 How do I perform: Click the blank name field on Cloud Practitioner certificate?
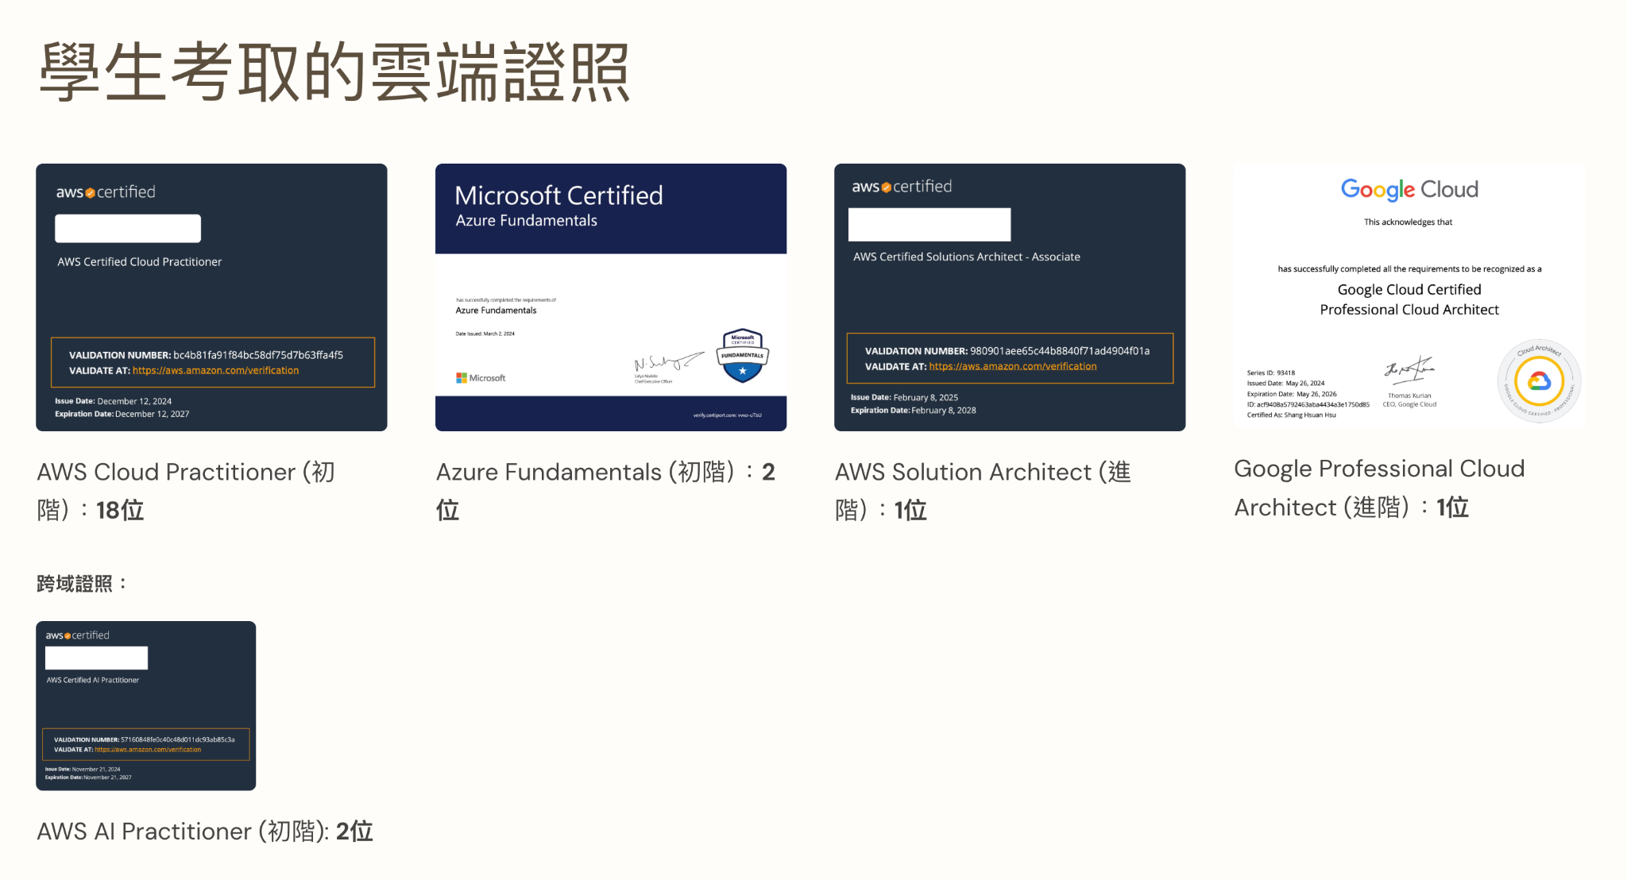pos(128,229)
